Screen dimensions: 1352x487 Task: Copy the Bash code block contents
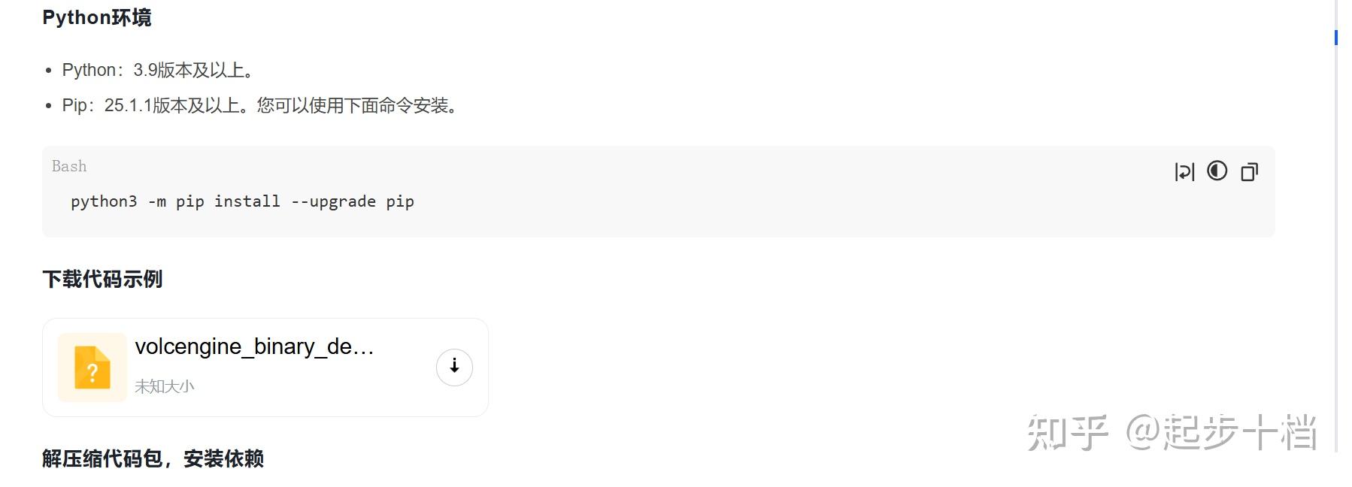(1249, 172)
